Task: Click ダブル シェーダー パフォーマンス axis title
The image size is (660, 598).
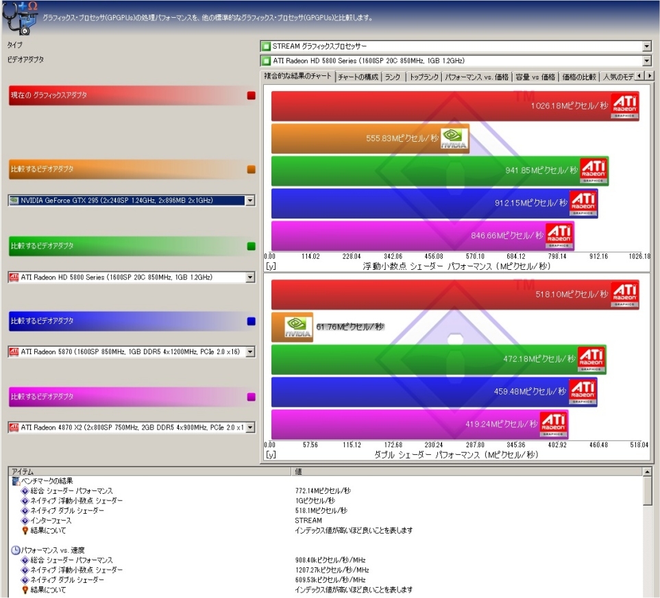Action: 456,455
